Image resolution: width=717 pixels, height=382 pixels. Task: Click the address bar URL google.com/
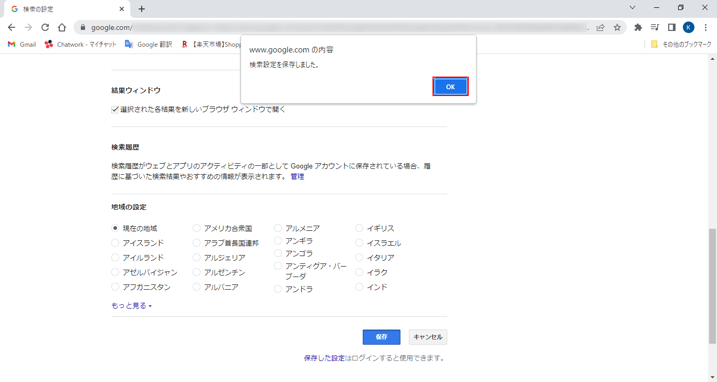[111, 27]
